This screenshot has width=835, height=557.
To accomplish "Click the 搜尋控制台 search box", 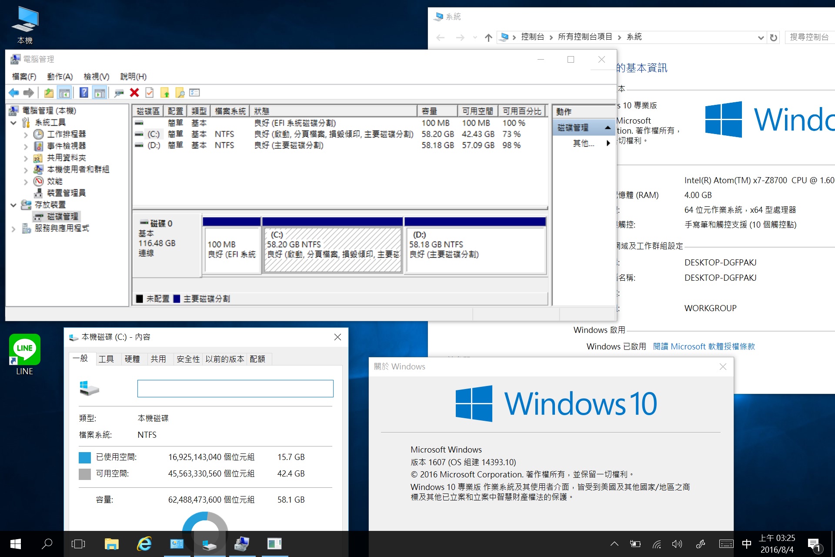I will [x=809, y=37].
